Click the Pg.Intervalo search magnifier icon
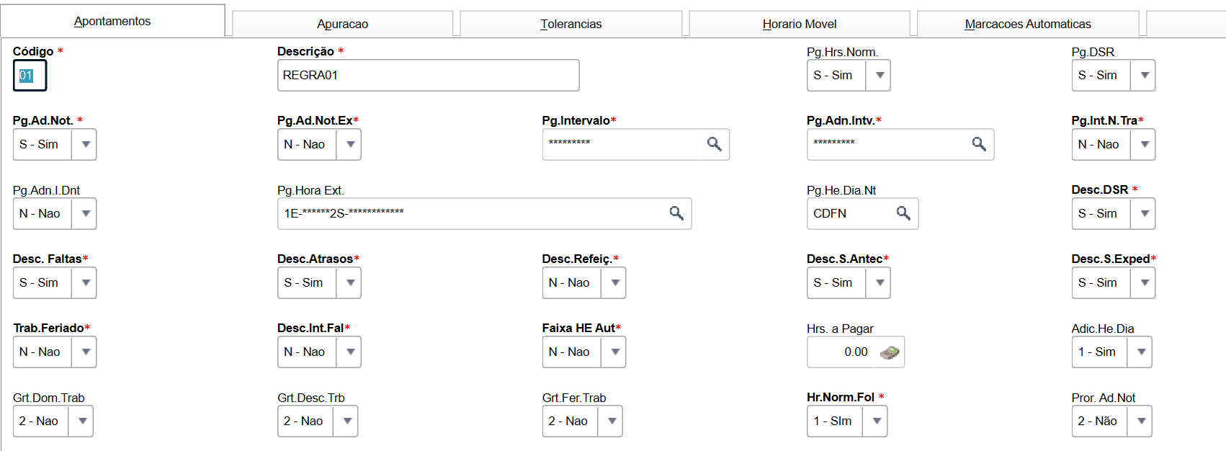The height and width of the screenshot is (451, 1226). coord(714,144)
